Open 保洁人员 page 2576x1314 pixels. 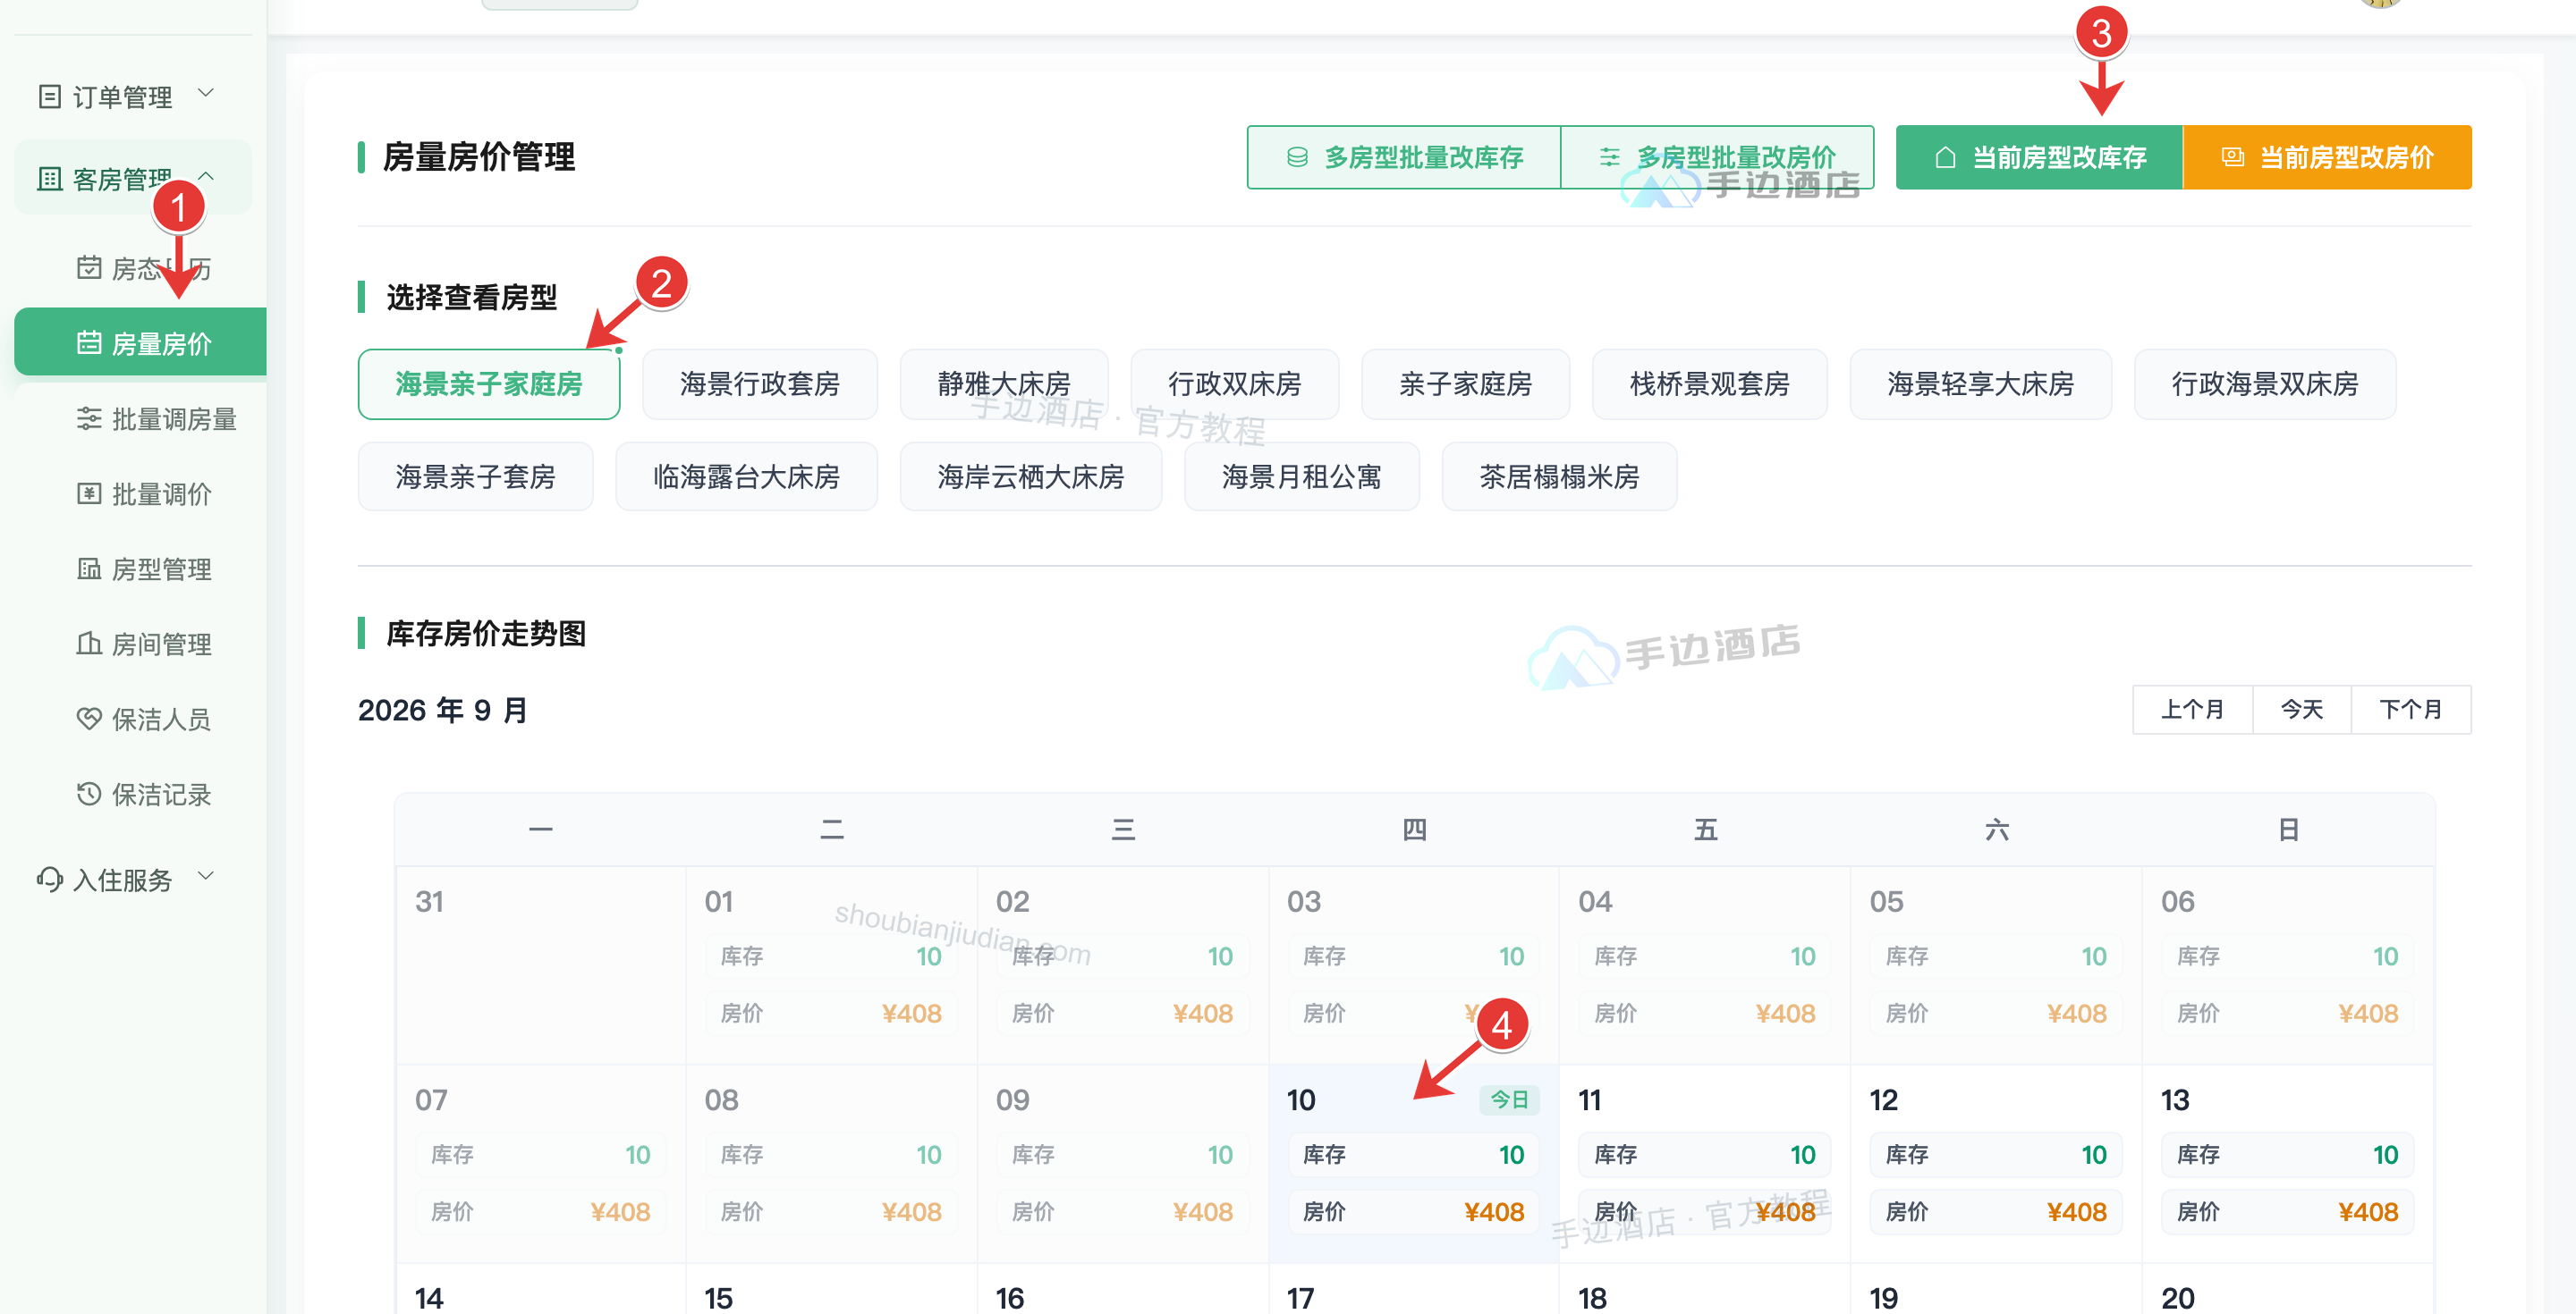pos(140,719)
